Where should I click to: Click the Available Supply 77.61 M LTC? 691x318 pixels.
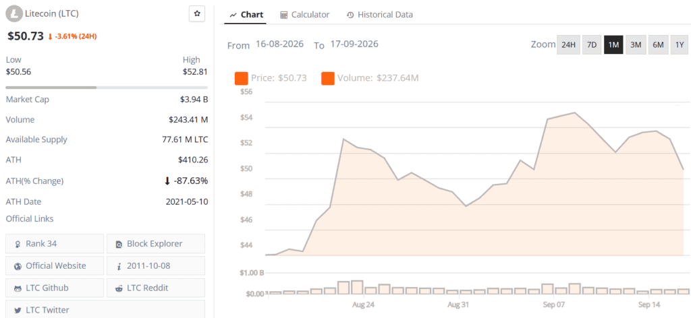tap(185, 140)
